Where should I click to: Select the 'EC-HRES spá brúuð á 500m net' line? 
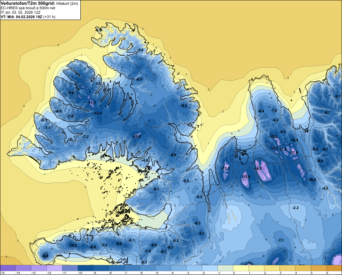[28, 8]
